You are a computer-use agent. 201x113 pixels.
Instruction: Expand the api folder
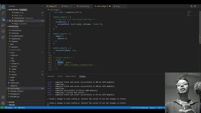pyautogui.click(x=10, y=58)
